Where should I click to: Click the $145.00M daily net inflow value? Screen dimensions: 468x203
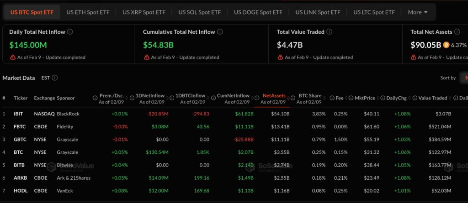[28, 45]
